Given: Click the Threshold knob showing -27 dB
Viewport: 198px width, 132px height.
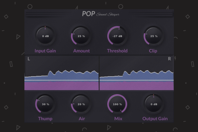Looking at the screenshot, I should click(x=117, y=36).
